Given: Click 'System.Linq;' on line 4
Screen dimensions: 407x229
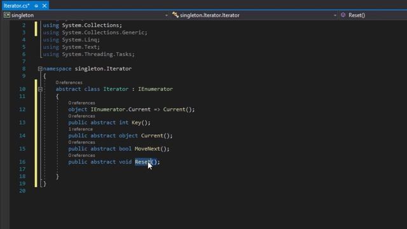Looking at the screenshot, I should [81, 39].
